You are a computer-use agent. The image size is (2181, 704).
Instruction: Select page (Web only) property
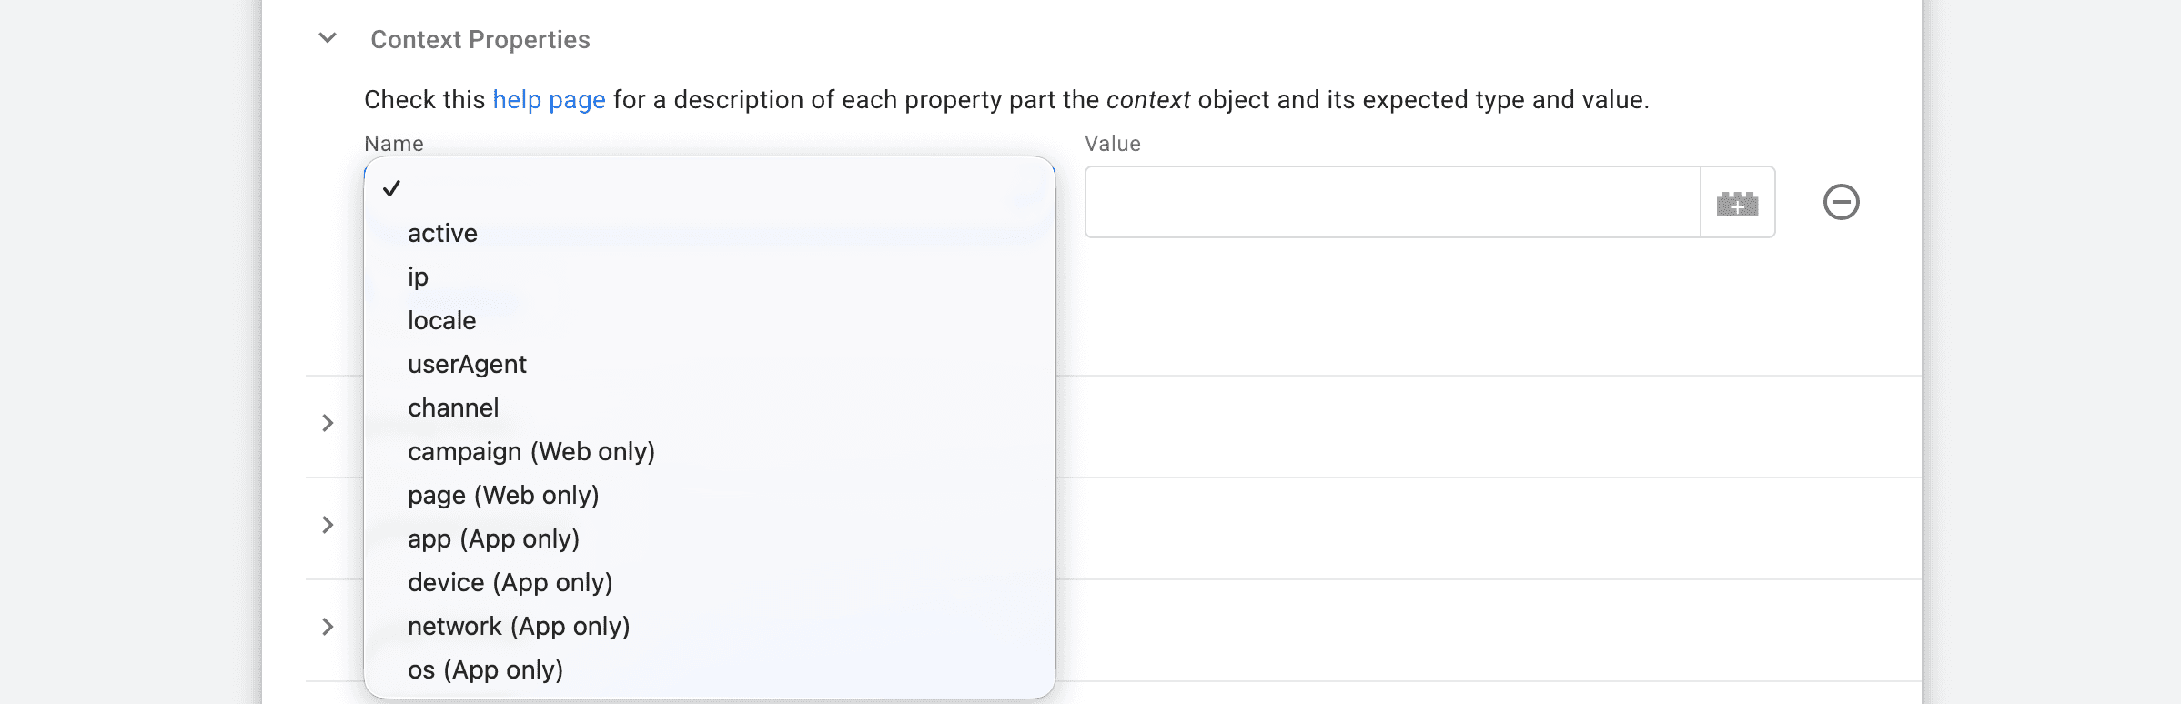(x=503, y=496)
